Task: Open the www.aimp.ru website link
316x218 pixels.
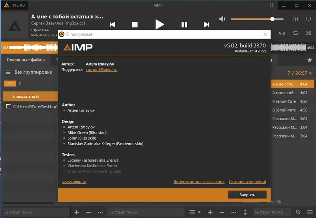Action: (x=74, y=182)
